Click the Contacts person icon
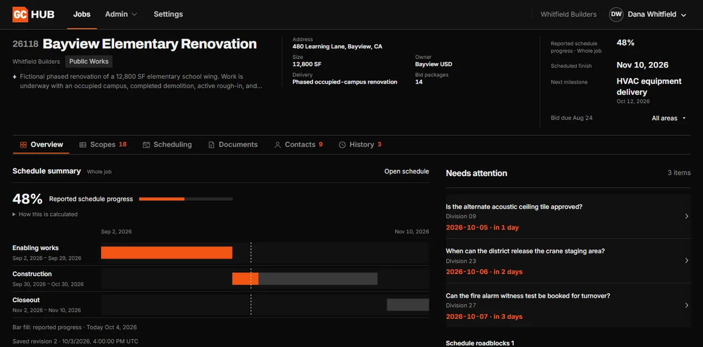Screen dimensions: 703x347 tap(277, 144)
